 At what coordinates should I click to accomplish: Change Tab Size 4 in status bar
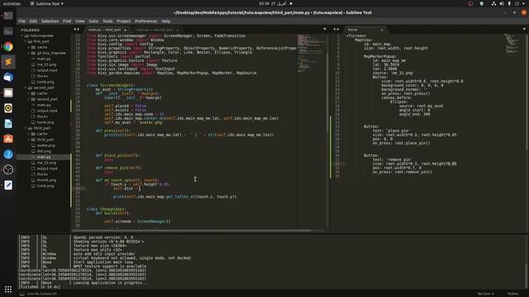(486, 294)
